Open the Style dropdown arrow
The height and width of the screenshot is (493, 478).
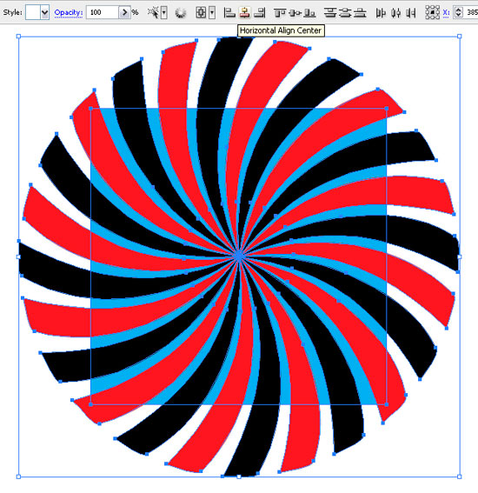[44, 13]
